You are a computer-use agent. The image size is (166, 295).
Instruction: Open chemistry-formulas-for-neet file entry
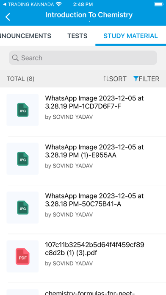(90, 292)
